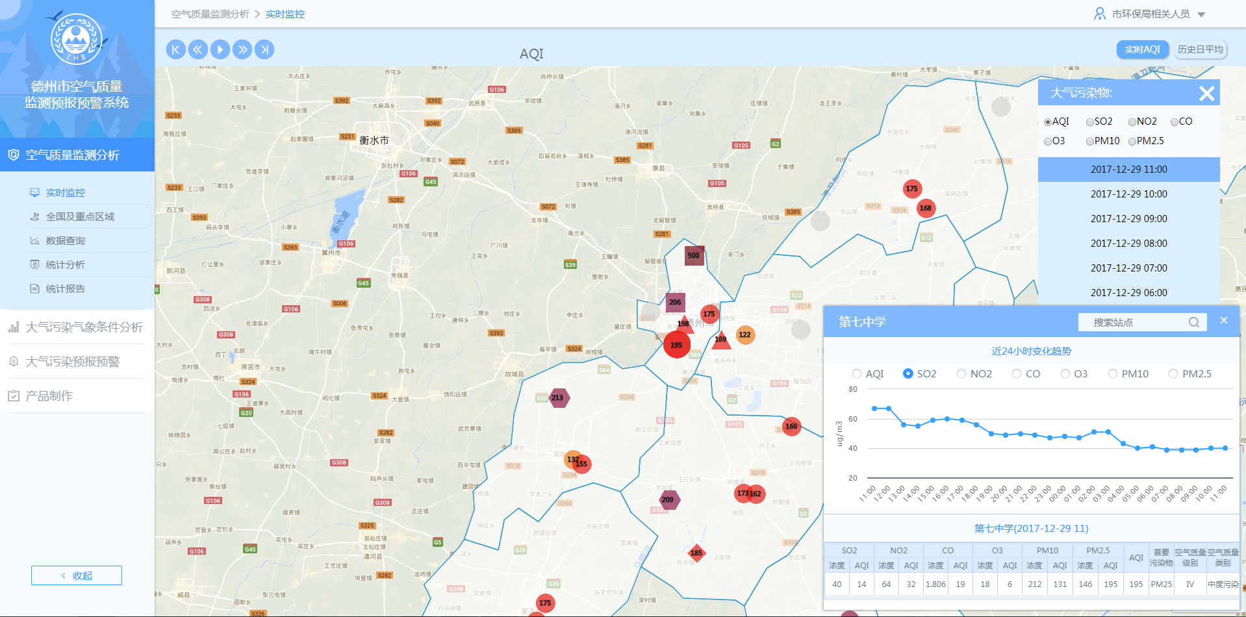
Task: Close the 第七中学 station detail panel
Action: click(1223, 320)
